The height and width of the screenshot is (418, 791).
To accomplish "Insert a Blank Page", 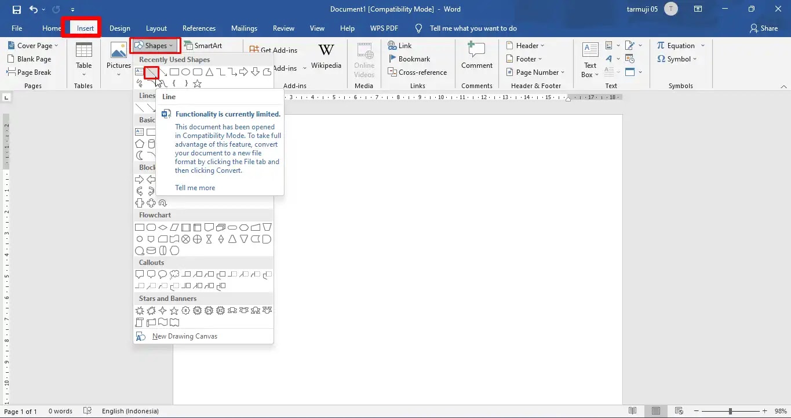I will click(x=29, y=59).
